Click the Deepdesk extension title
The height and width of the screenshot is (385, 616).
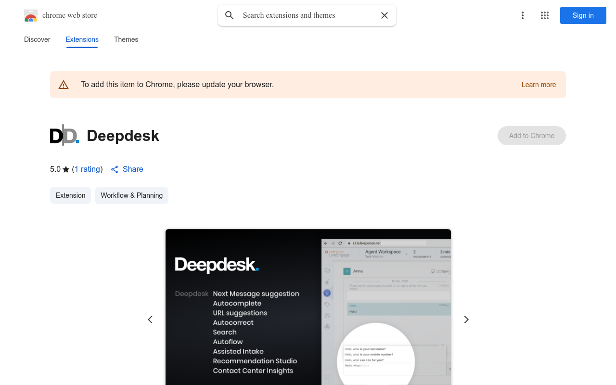[x=123, y=136]
